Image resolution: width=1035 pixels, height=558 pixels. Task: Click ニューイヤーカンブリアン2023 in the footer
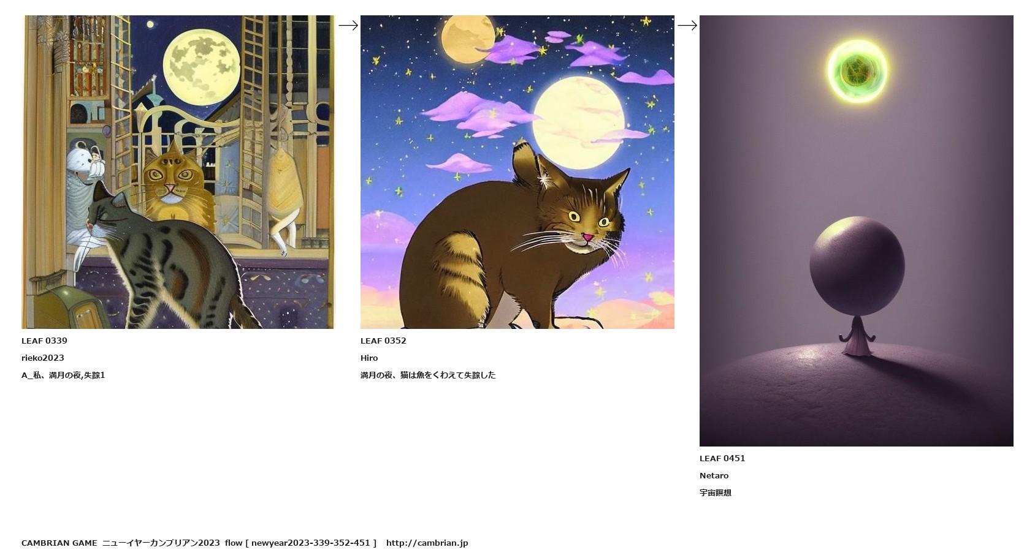(161, 543)
